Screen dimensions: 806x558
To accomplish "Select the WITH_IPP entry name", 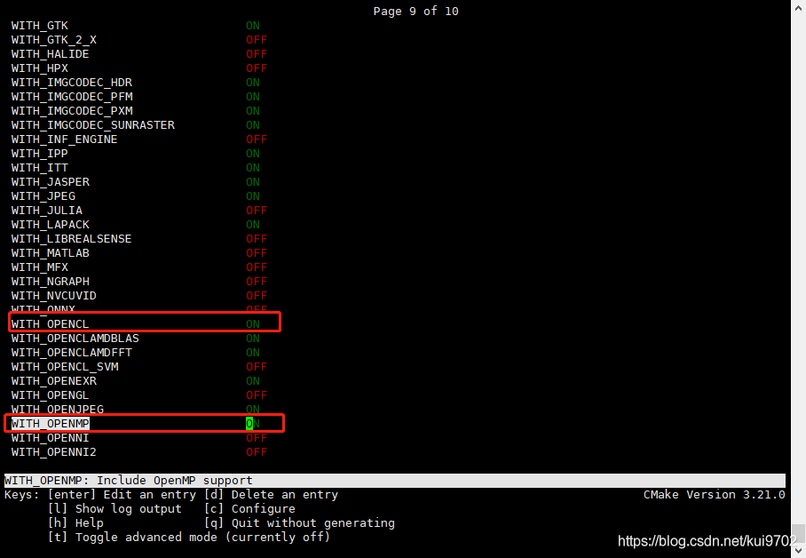I will [40, 154].
